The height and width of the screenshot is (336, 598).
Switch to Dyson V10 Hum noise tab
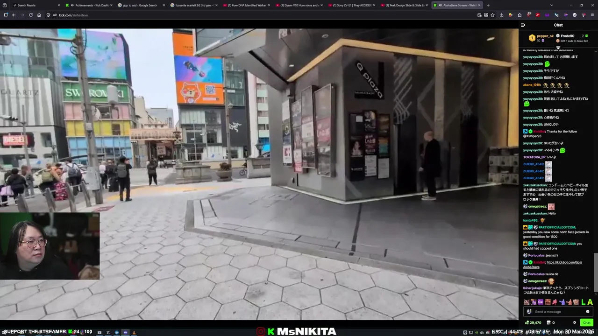(x=298, y=5)
